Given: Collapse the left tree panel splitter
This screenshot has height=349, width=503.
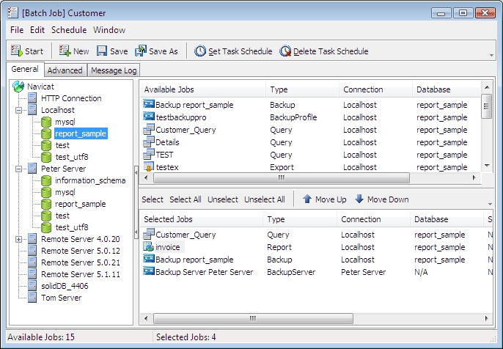Looking at the screenshot, I should pyautogui.click(x=136, y=202).
